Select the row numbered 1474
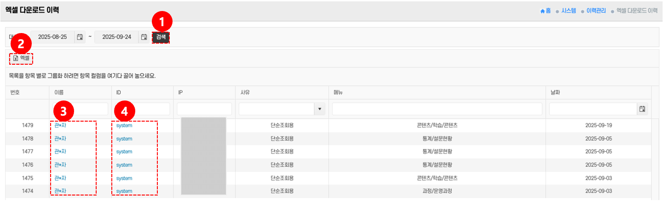Image resolution: width=663 pixels, height=201 pixels. (x=29, y=191)
